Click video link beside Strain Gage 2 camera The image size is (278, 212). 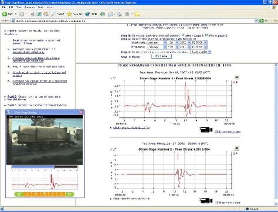tap(228, 203)
